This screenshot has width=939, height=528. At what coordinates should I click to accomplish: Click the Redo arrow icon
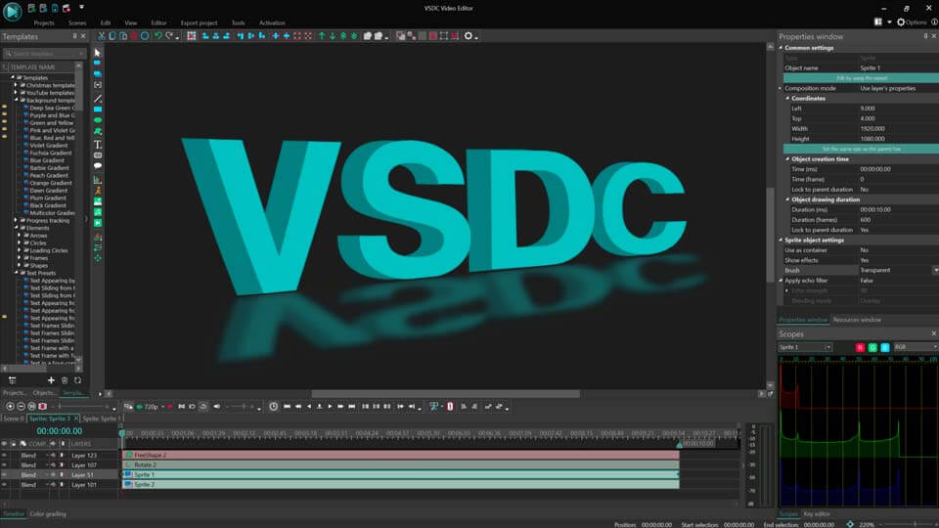pyautogui.click(x=169, y=36)
